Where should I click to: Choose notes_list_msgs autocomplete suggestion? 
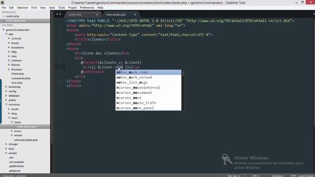pos(149,83)
